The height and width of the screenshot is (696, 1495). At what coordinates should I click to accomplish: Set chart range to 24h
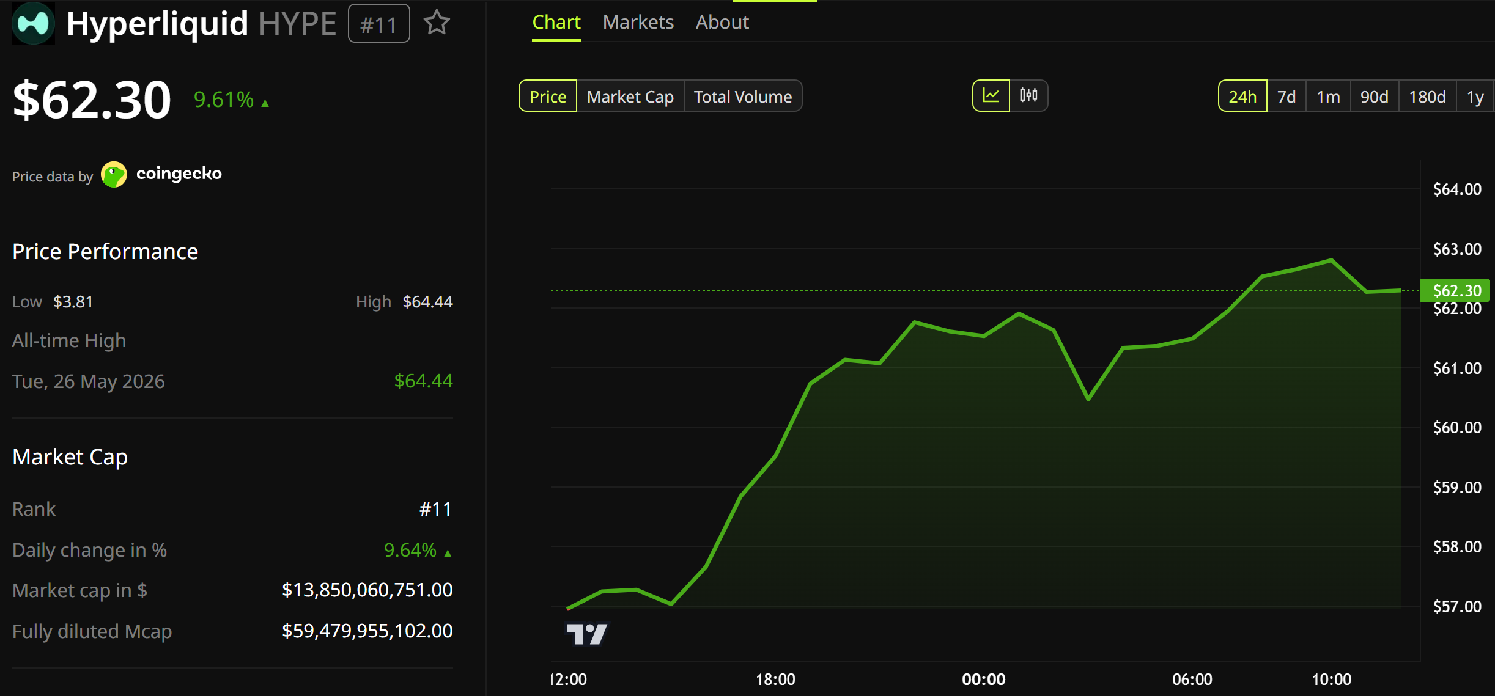(1242, 97)
